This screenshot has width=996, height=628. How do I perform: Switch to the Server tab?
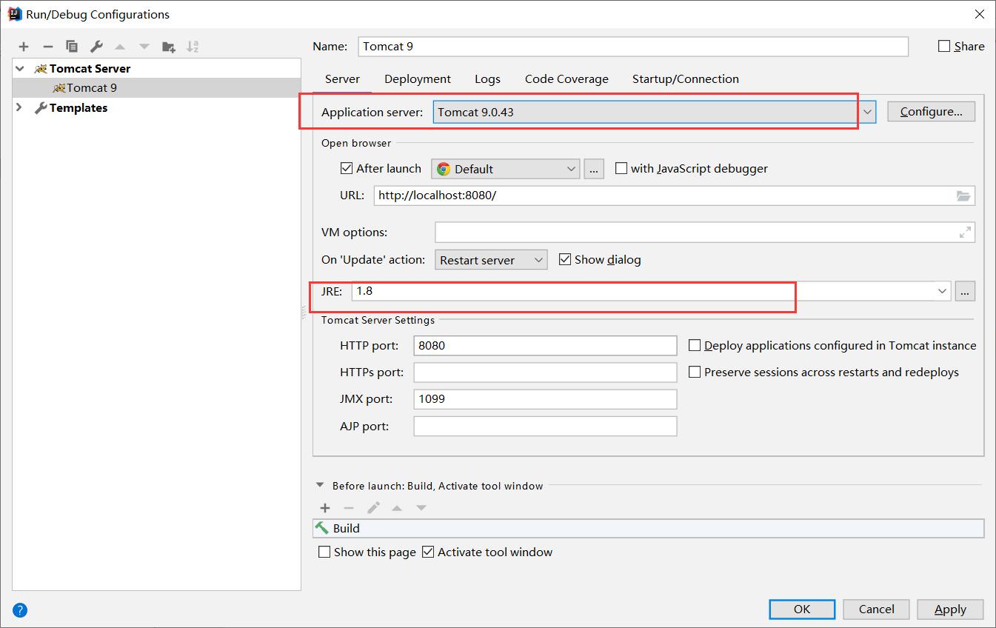(342, 78)
